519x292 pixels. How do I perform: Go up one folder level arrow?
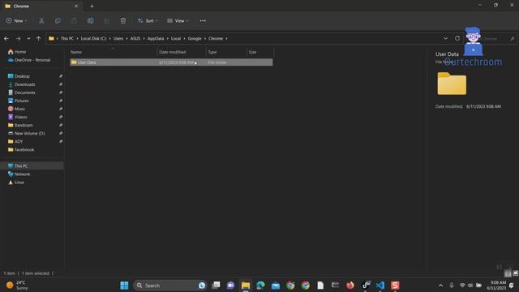[x=38, y=39]
